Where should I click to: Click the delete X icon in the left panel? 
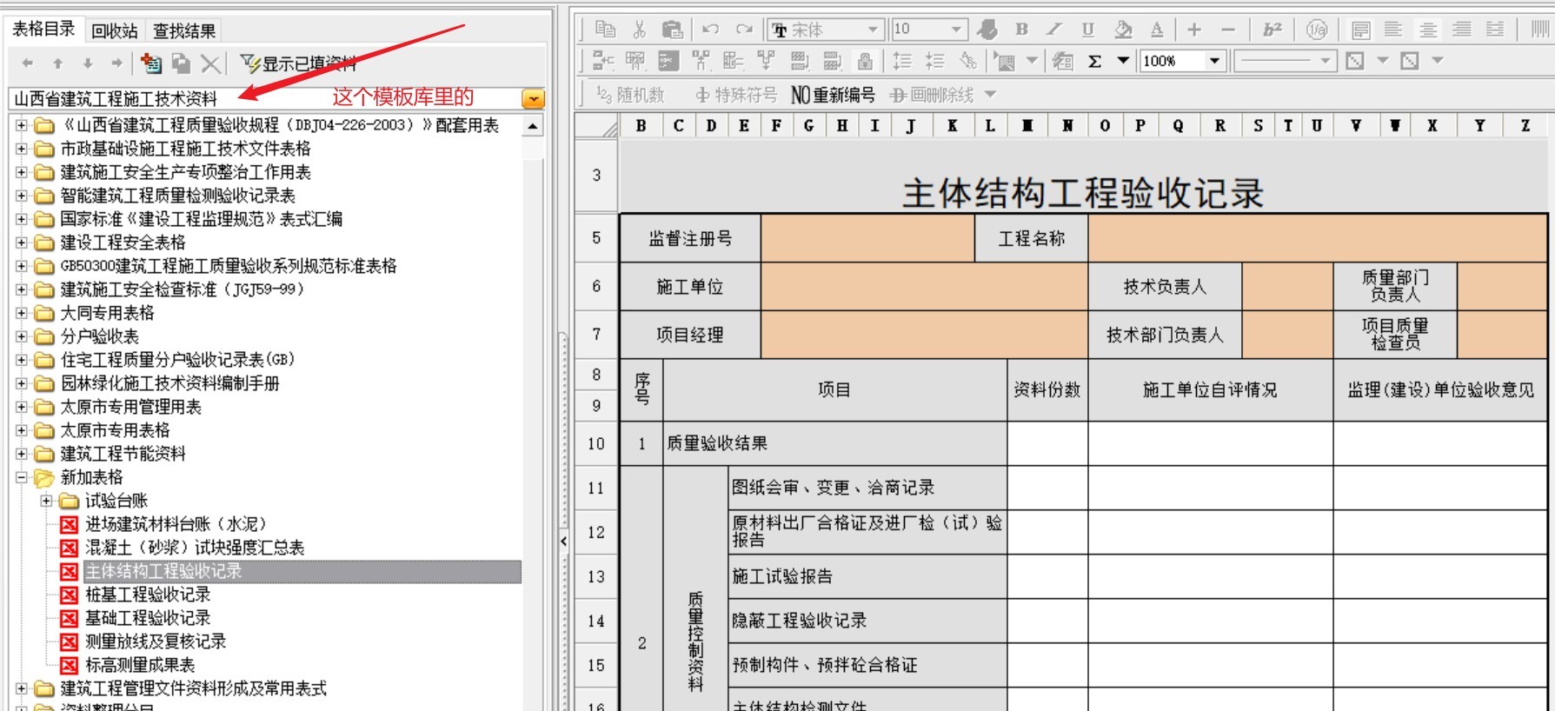[210, 63]
